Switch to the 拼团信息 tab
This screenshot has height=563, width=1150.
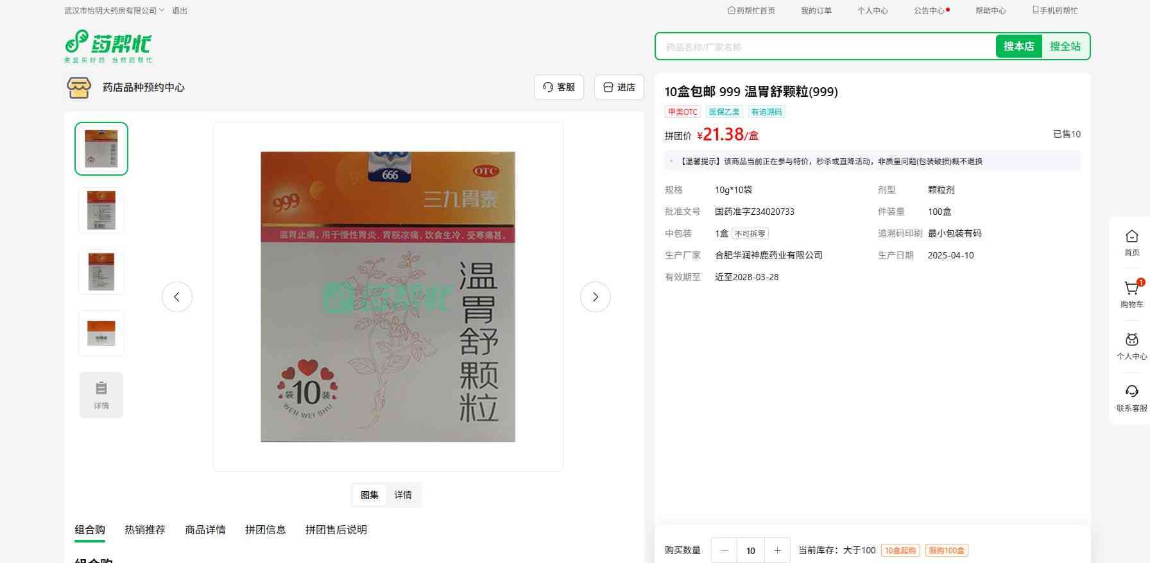(265, 530)
